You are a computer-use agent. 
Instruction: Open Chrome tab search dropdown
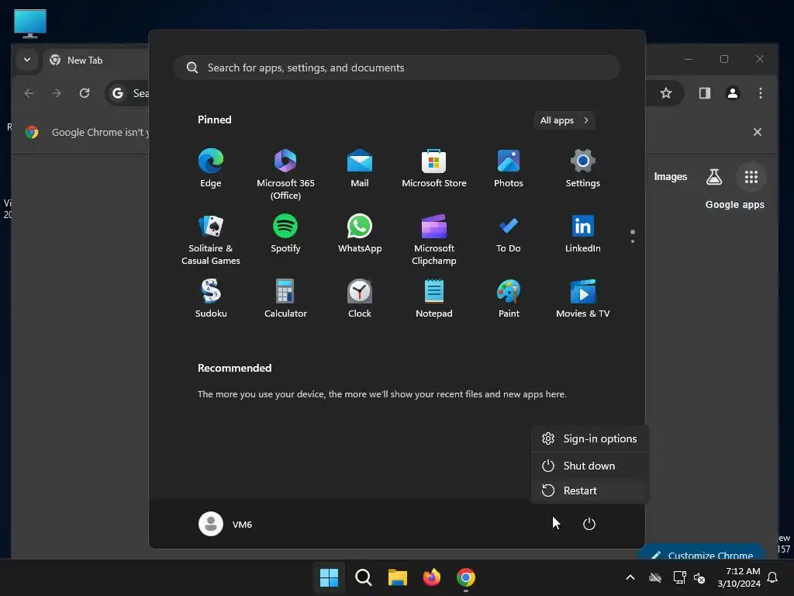pos(27,60)
